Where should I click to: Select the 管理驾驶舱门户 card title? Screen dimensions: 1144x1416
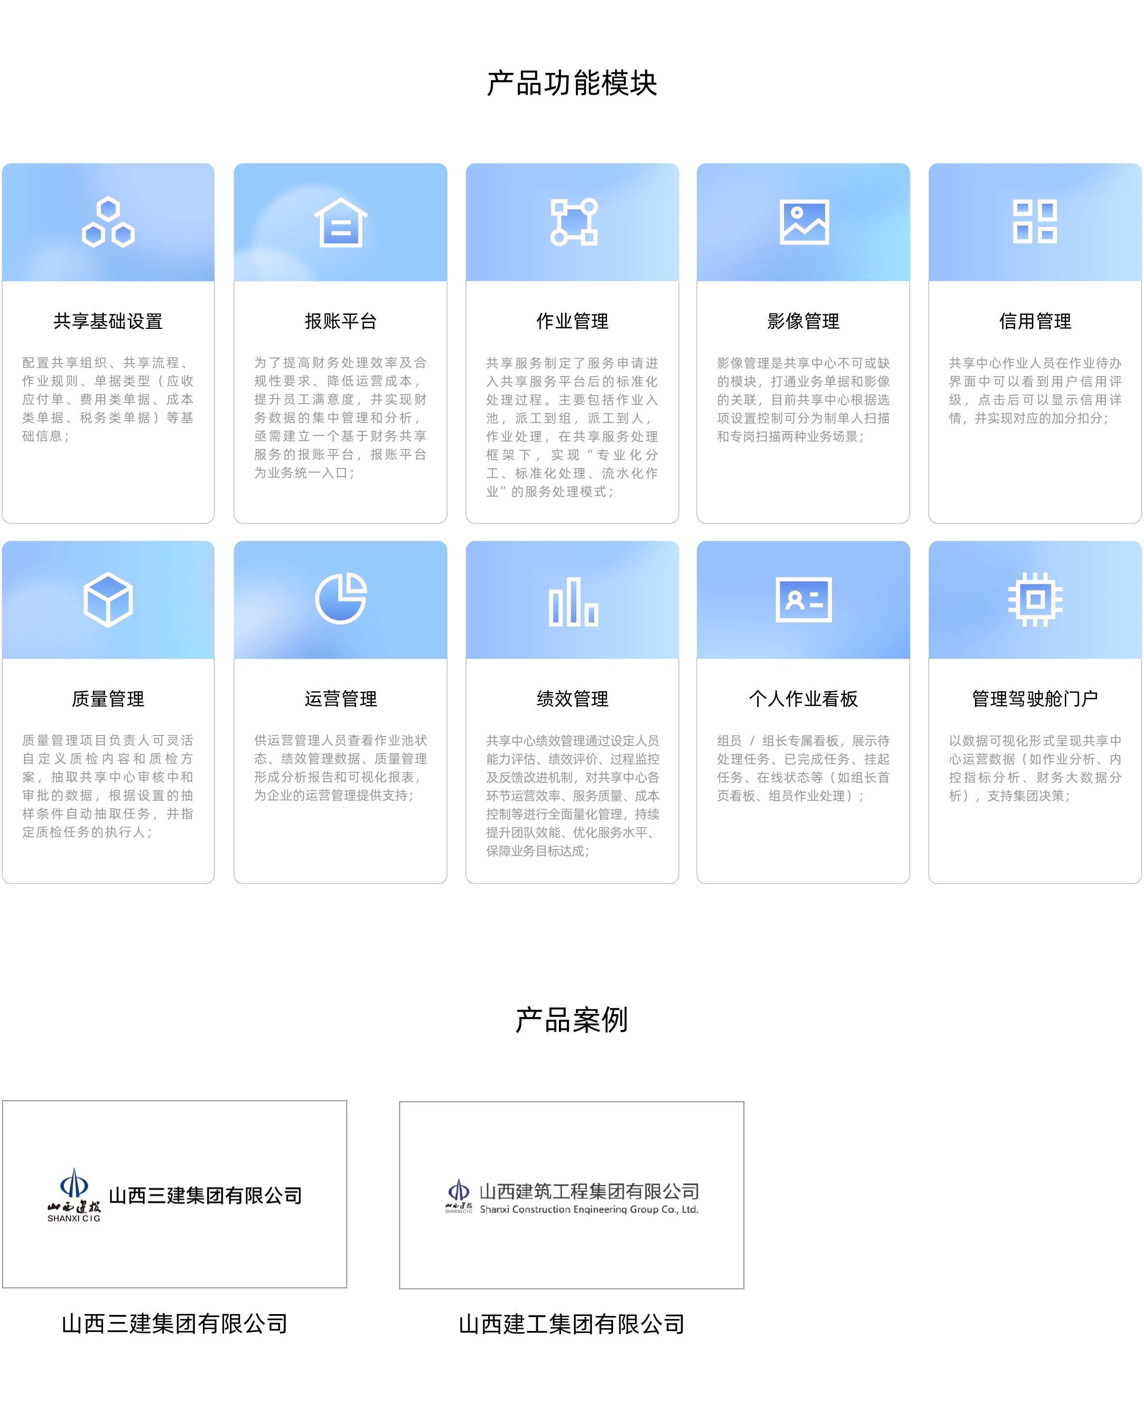[x=1035, y=699]
